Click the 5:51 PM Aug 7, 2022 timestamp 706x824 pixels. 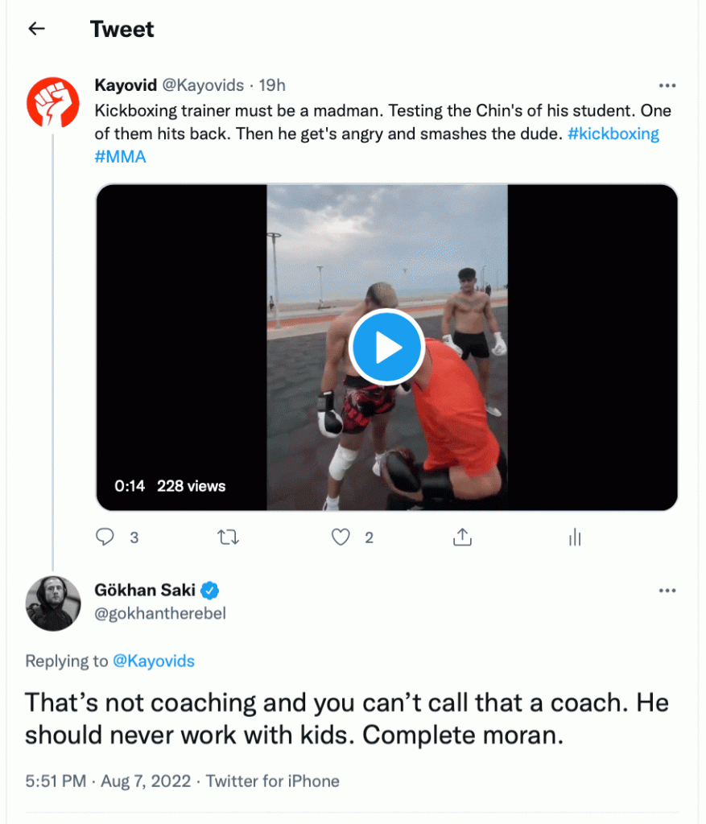[x=108, y=781]
